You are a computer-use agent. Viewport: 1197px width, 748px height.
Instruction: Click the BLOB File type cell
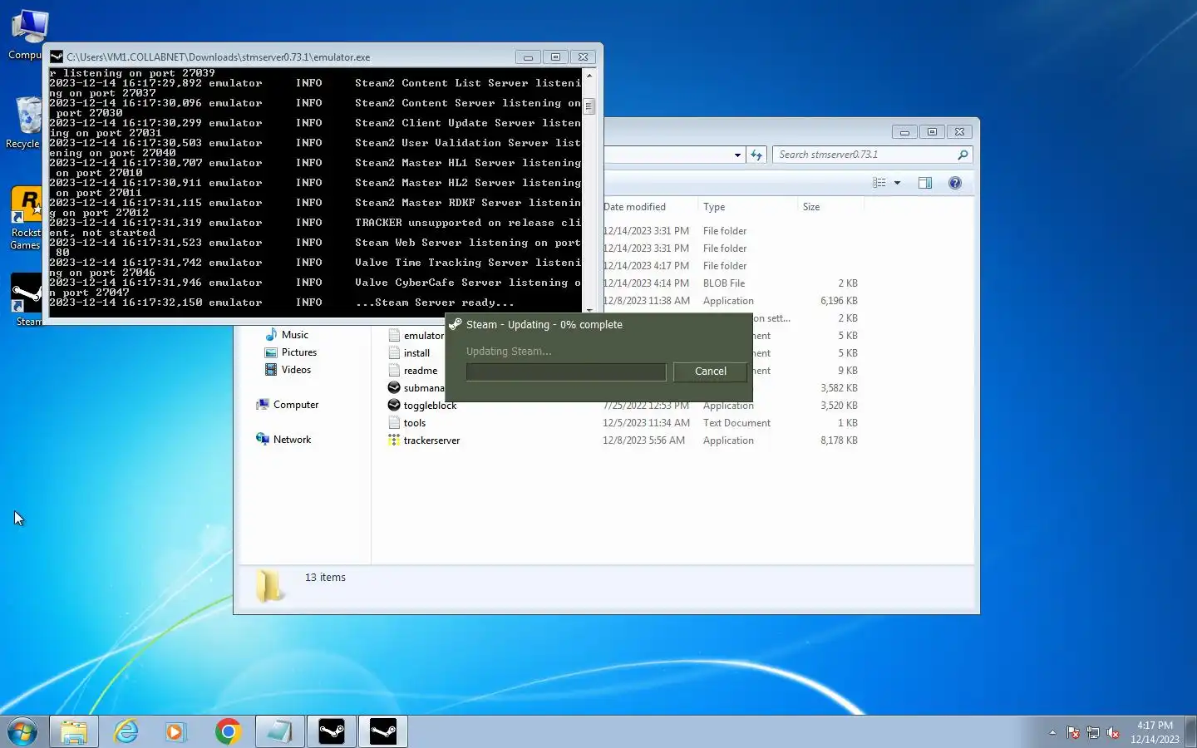pos(724,283)
